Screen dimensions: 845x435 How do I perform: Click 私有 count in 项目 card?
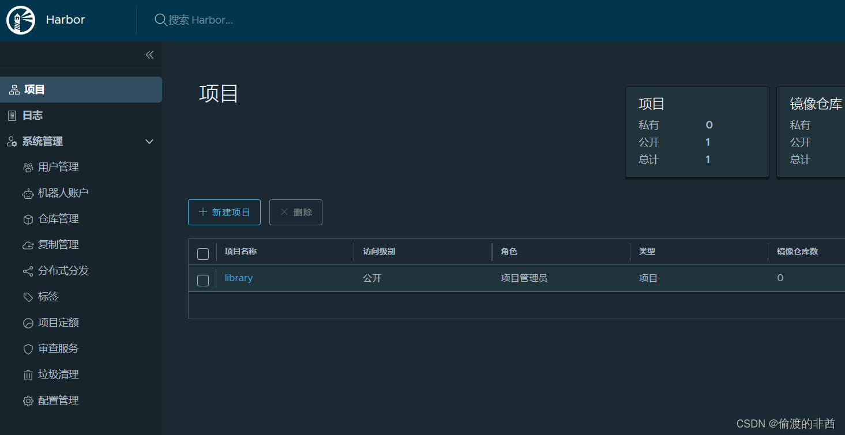[x=709, y=125]
